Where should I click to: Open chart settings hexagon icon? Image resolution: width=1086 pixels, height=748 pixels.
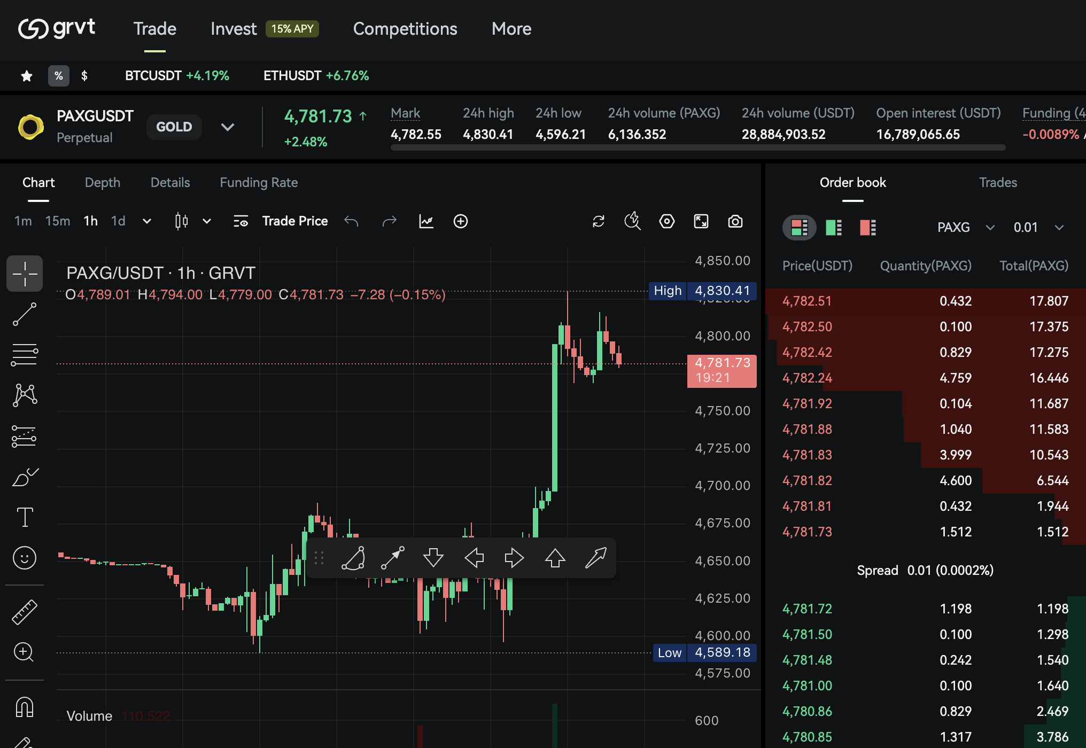click(667, 221)
